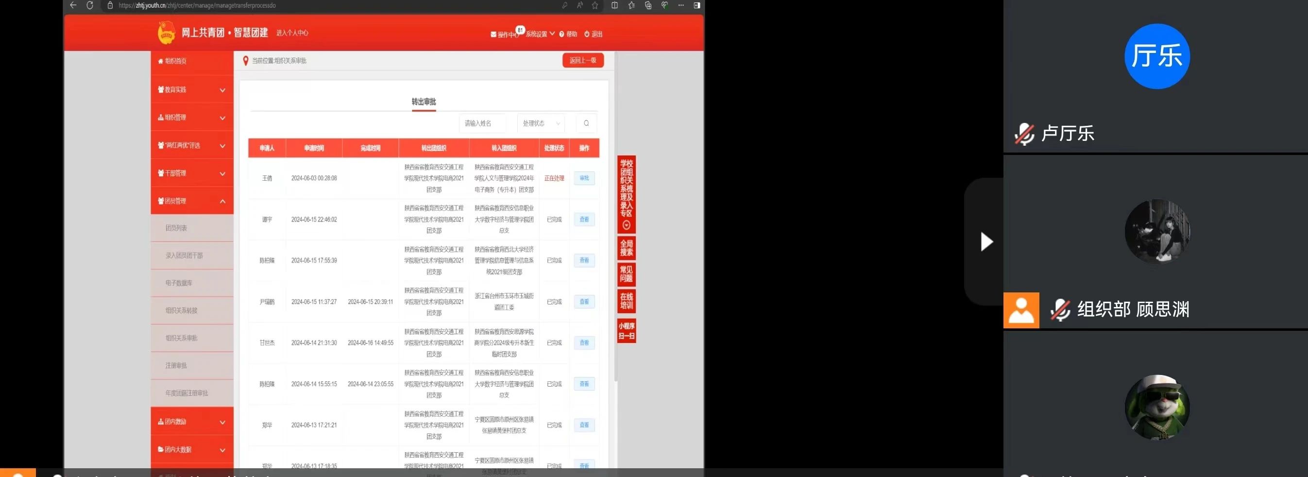This screenshot has width=1308, height=477.
Task: Open the 操作中心 envelope message icon
Action: coord(493,34)
